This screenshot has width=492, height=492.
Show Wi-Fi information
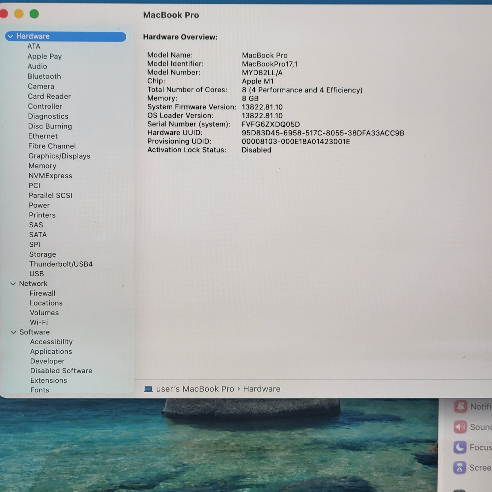coord(39,322)
